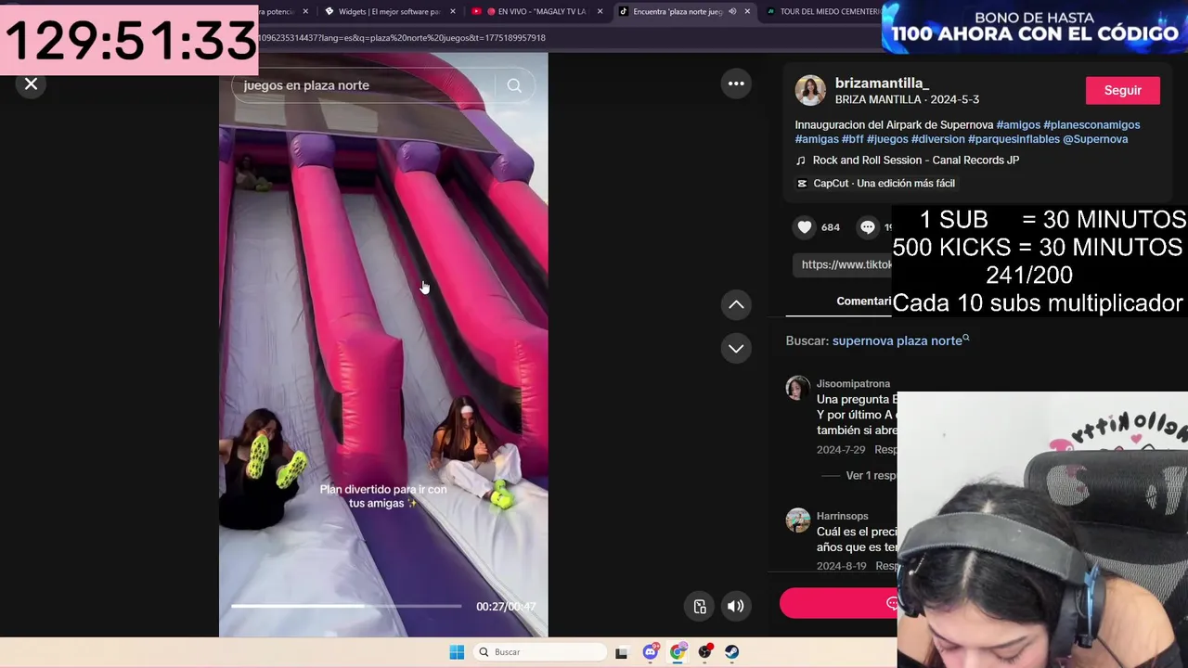Close the Widgets browser tab
This screenshot has height=668, width=1188.
453,11
